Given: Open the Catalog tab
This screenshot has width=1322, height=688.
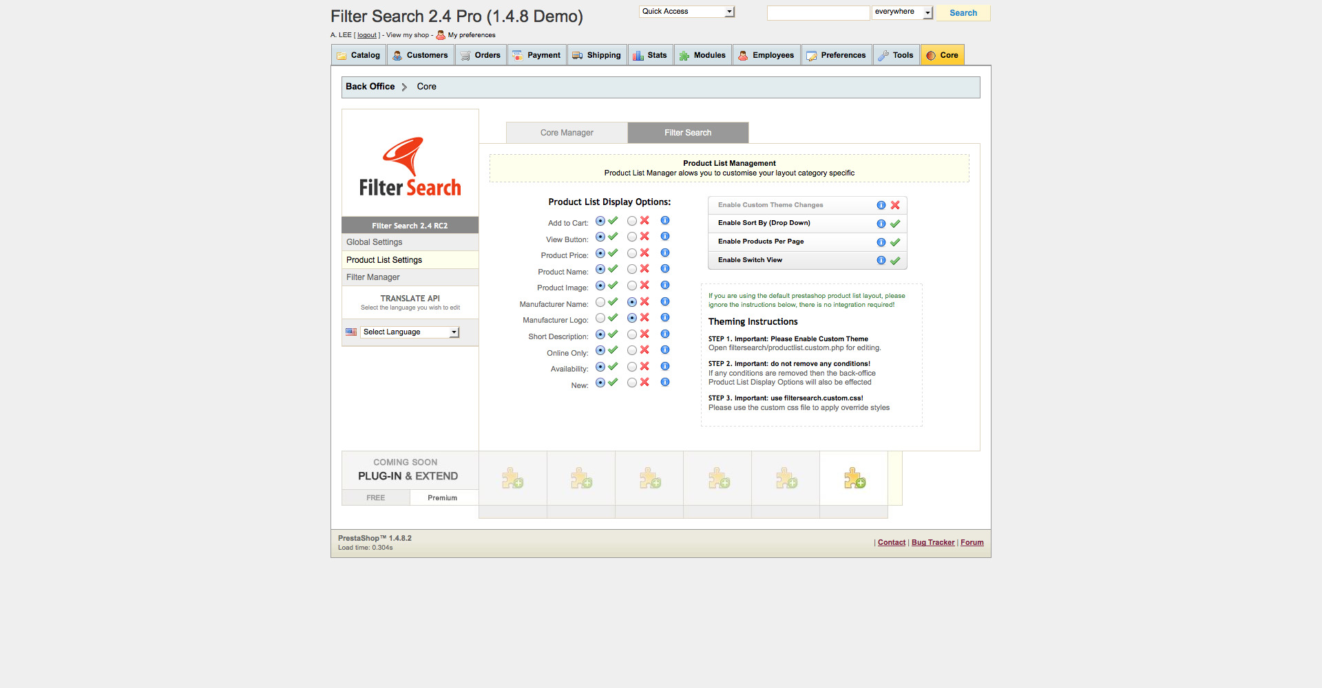Looking at the screenshot, I should 359,55.
